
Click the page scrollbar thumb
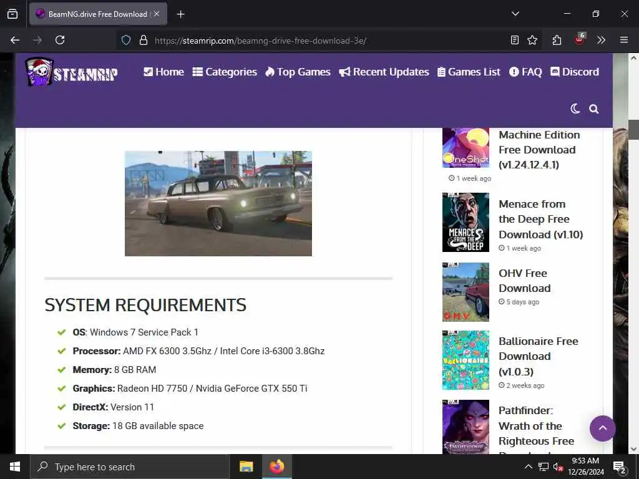tap(633, 130)
